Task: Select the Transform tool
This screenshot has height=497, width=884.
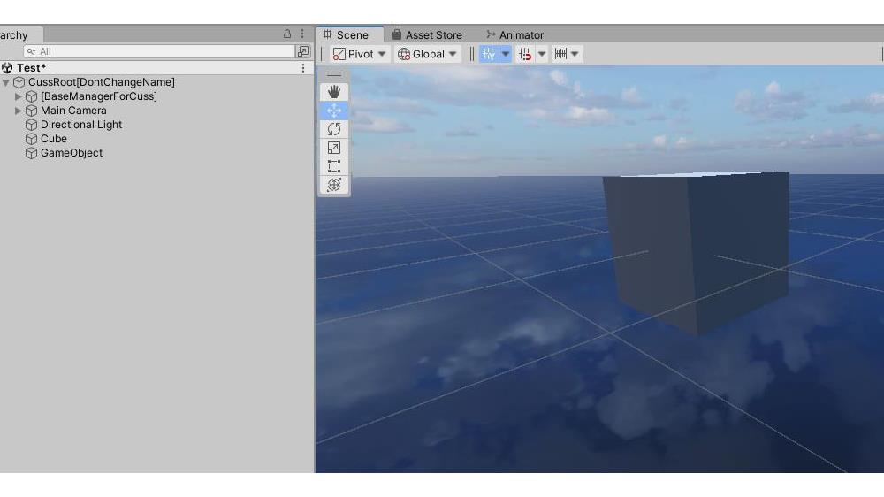Action: coord(333,185)
